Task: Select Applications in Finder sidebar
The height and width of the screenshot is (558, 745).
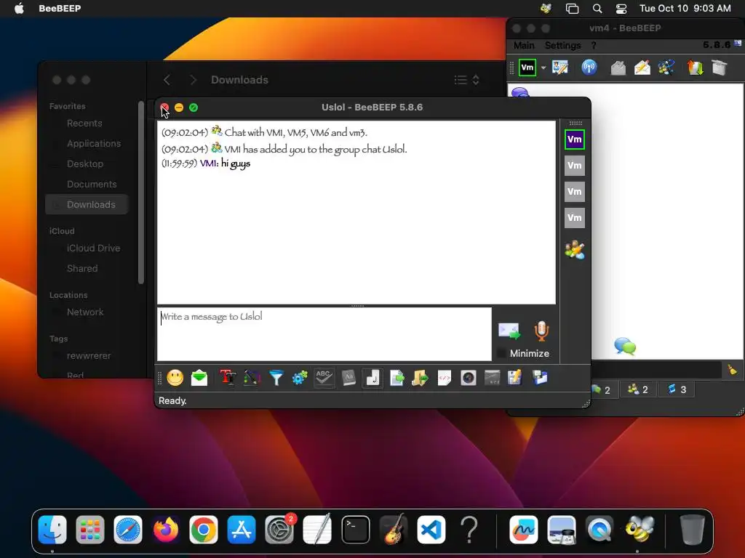Action: 94,144
